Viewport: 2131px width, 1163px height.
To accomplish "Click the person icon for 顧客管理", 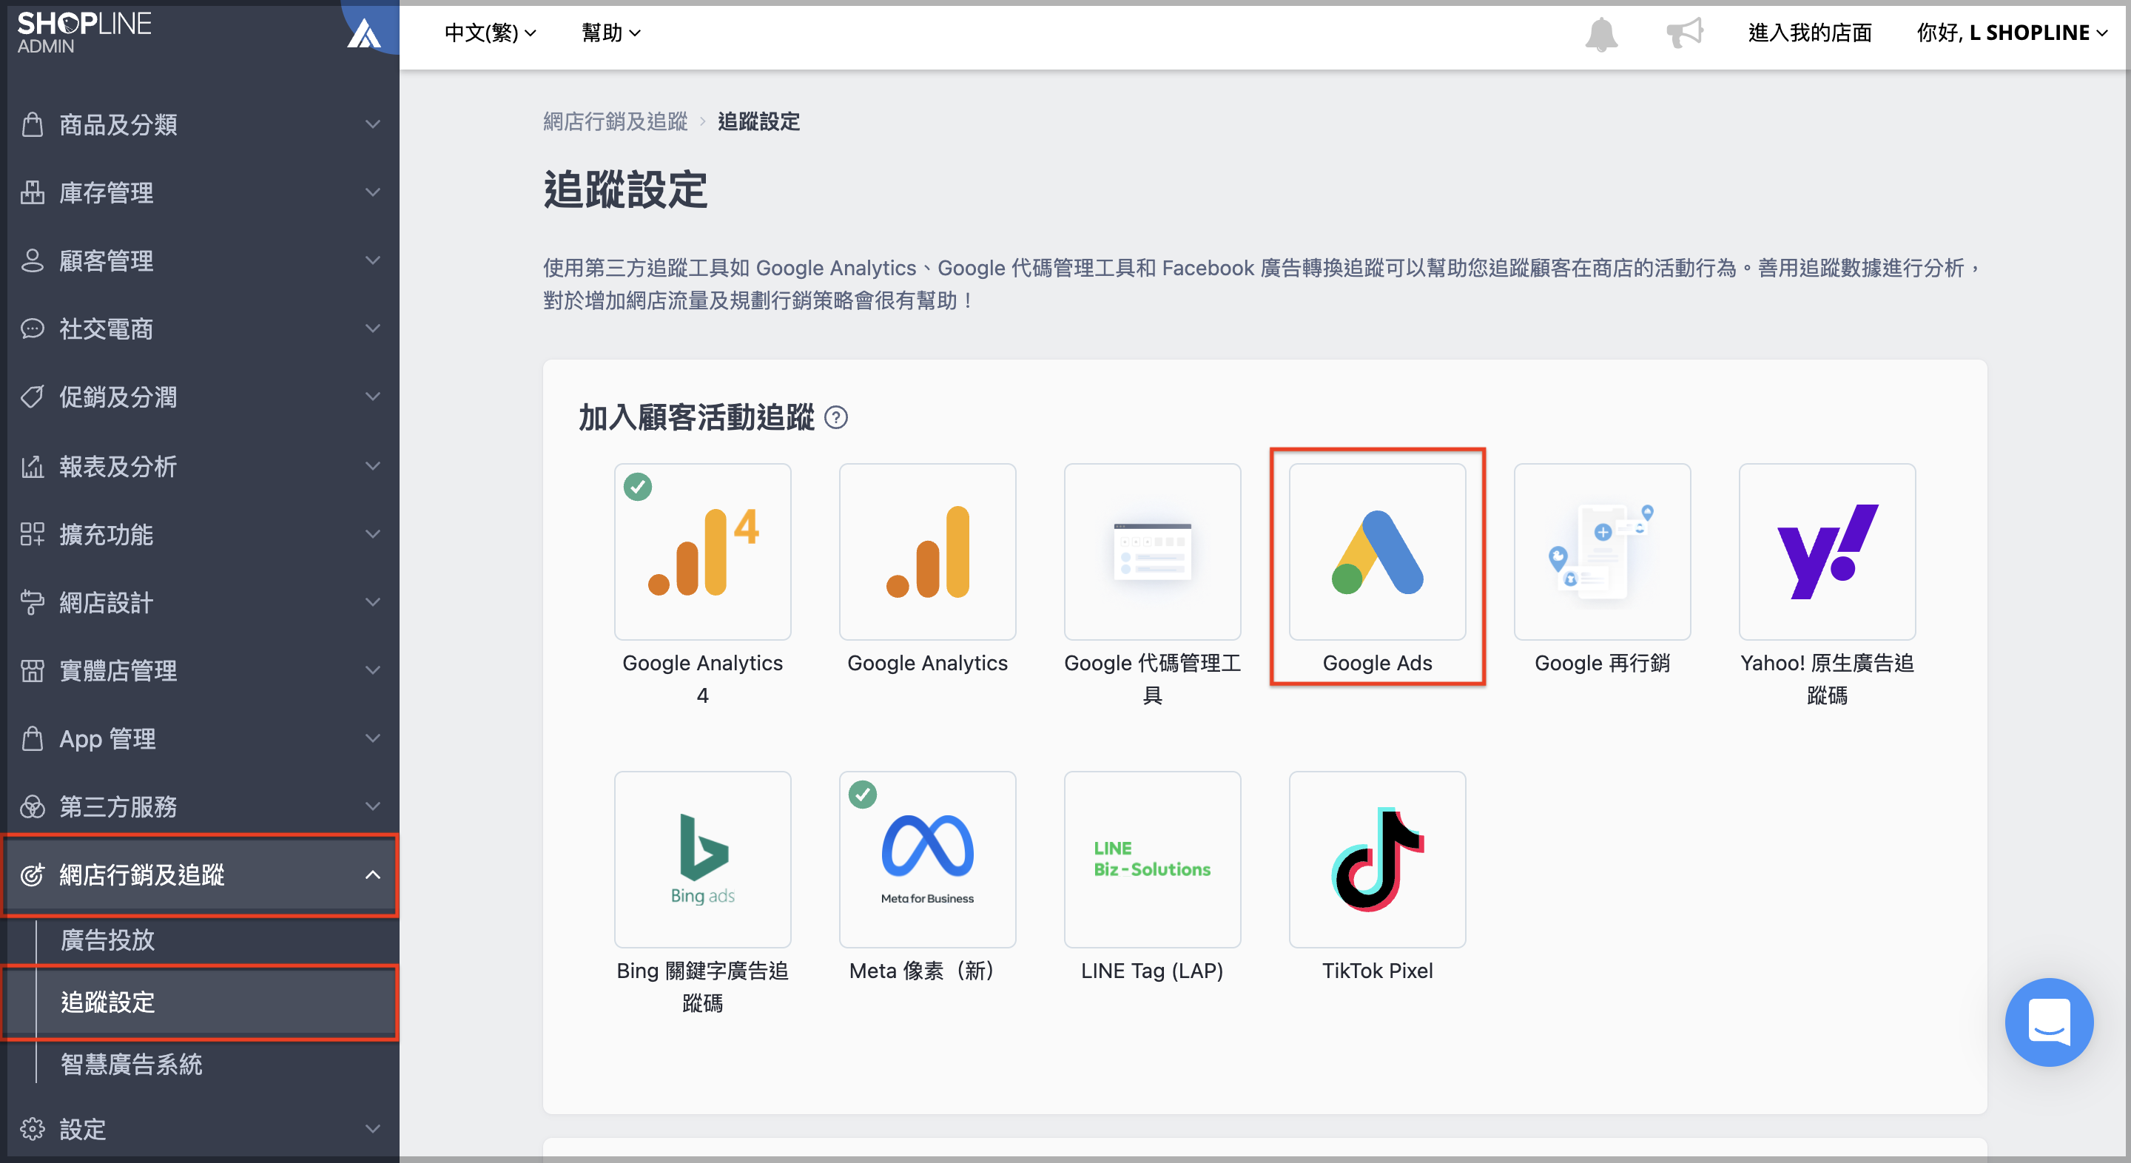I will click(x=33, y=260).
